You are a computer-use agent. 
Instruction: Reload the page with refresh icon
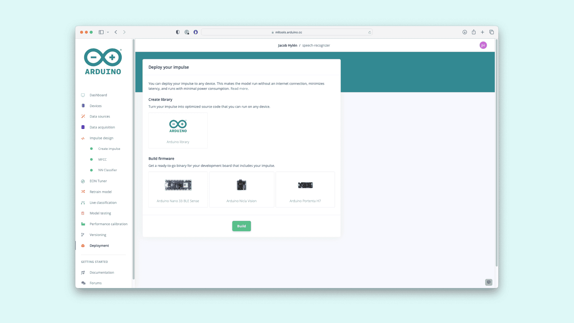[370, 32]
